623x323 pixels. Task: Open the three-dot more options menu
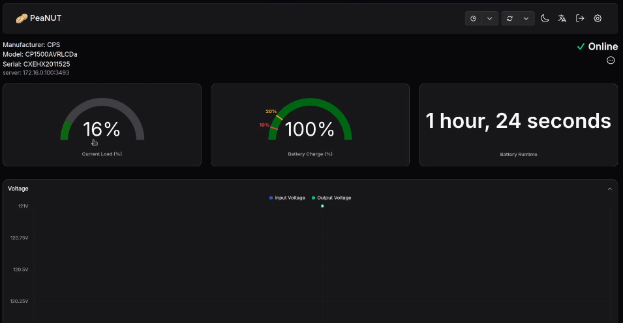(x=611, y=60)
